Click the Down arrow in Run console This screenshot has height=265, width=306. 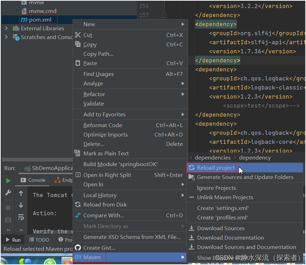(x=21, y=205)
